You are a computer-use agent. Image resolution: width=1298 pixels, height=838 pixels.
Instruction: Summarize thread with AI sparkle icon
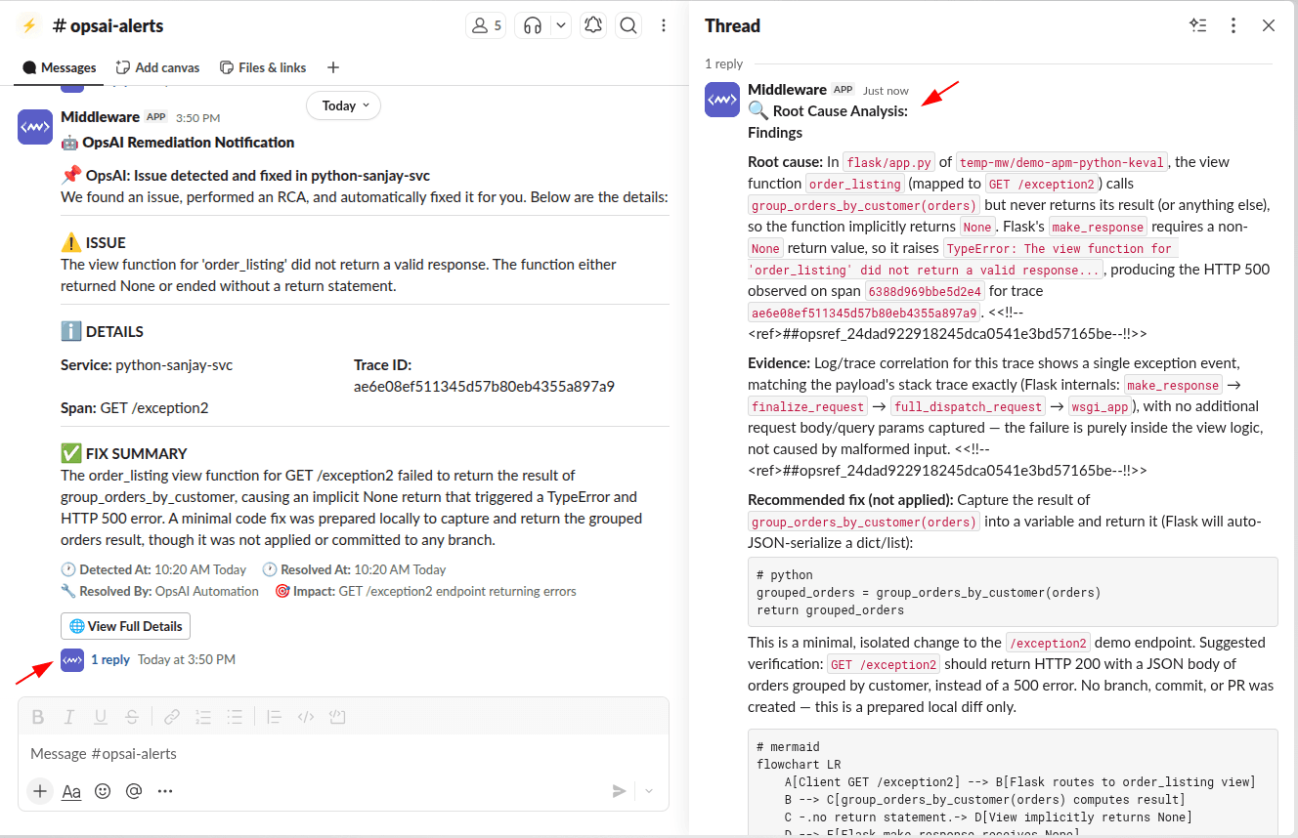click(1198, 25)
